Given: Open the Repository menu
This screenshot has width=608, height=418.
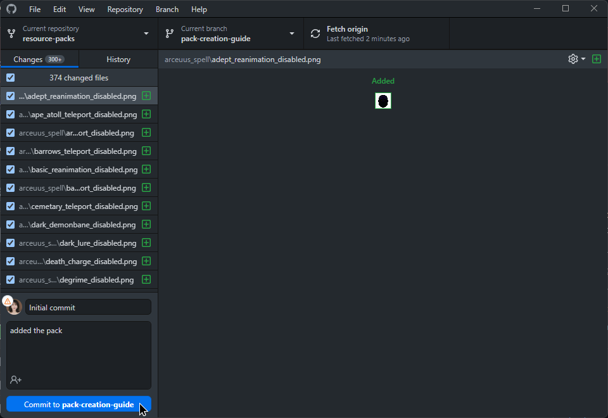Looking at the screenshot, I should 125,9.
